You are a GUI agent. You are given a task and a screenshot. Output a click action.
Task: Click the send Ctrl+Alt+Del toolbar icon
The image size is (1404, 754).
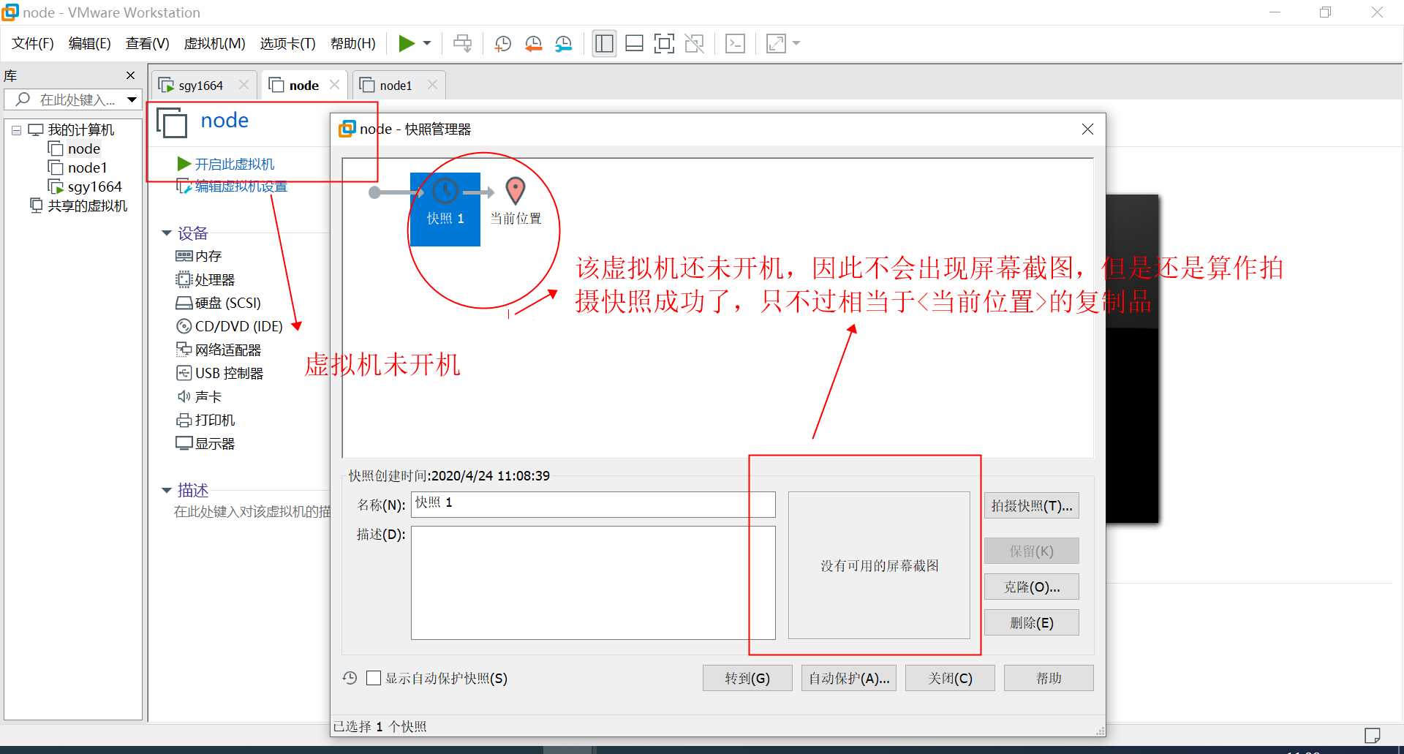[462, 44]
